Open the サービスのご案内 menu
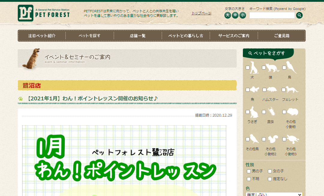 point(234,36)
